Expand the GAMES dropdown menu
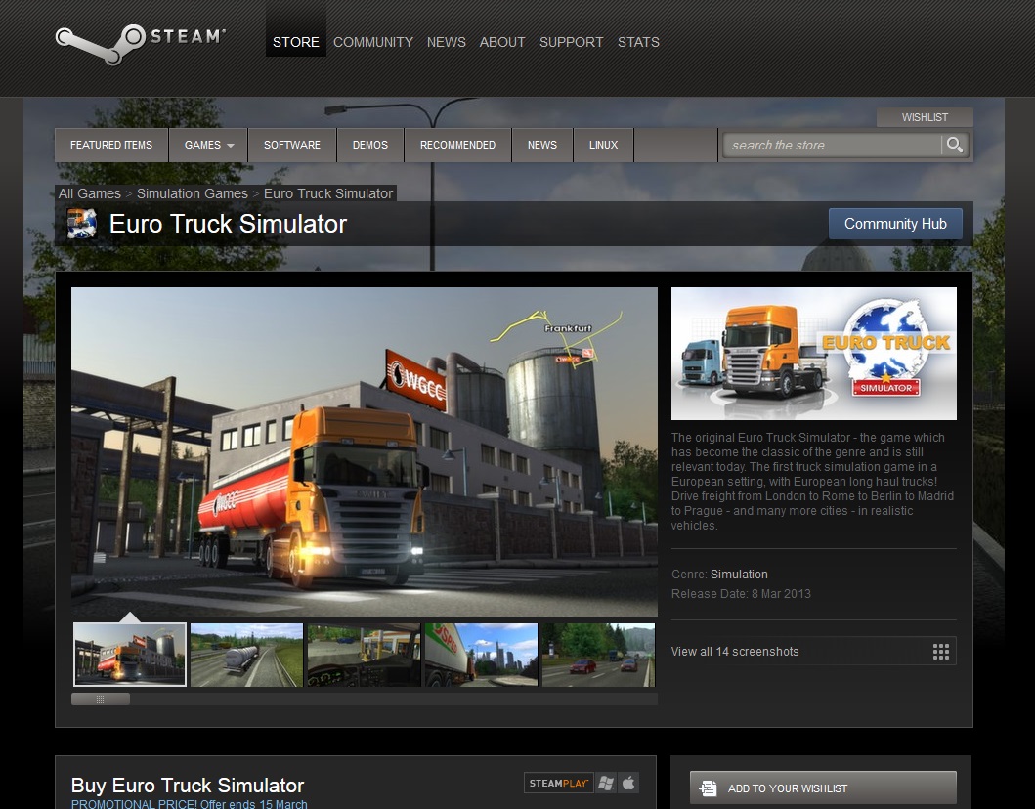1035x809 pixels. (208, 145)
